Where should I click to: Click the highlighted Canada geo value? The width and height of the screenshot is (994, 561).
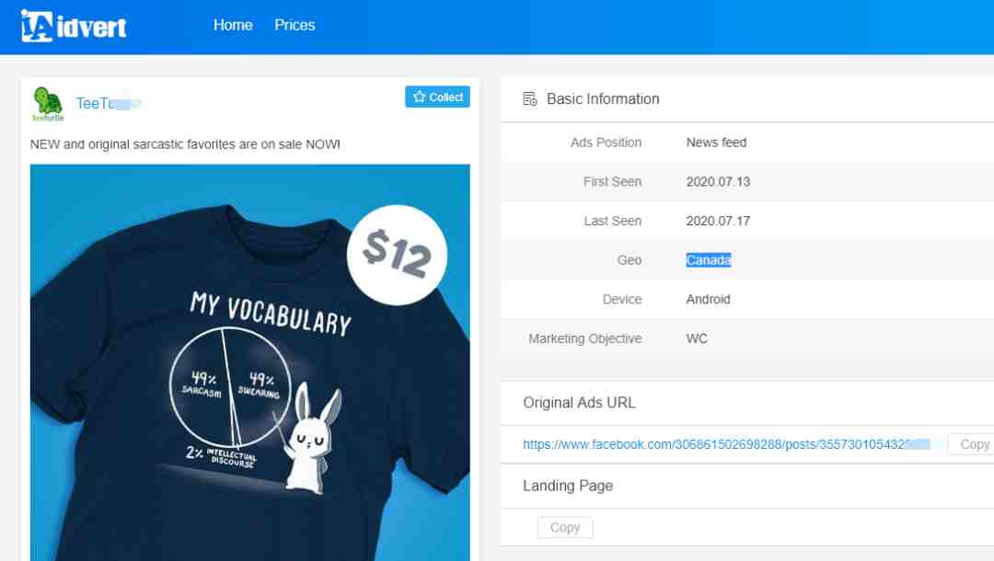pyautogui.click(x=708, y=260)
